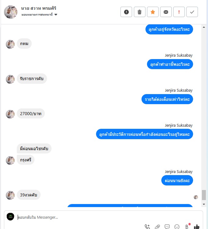The image size is (208, 229).
Task: Toggle the orange star follow-up marker
Action: coord(153,12)
